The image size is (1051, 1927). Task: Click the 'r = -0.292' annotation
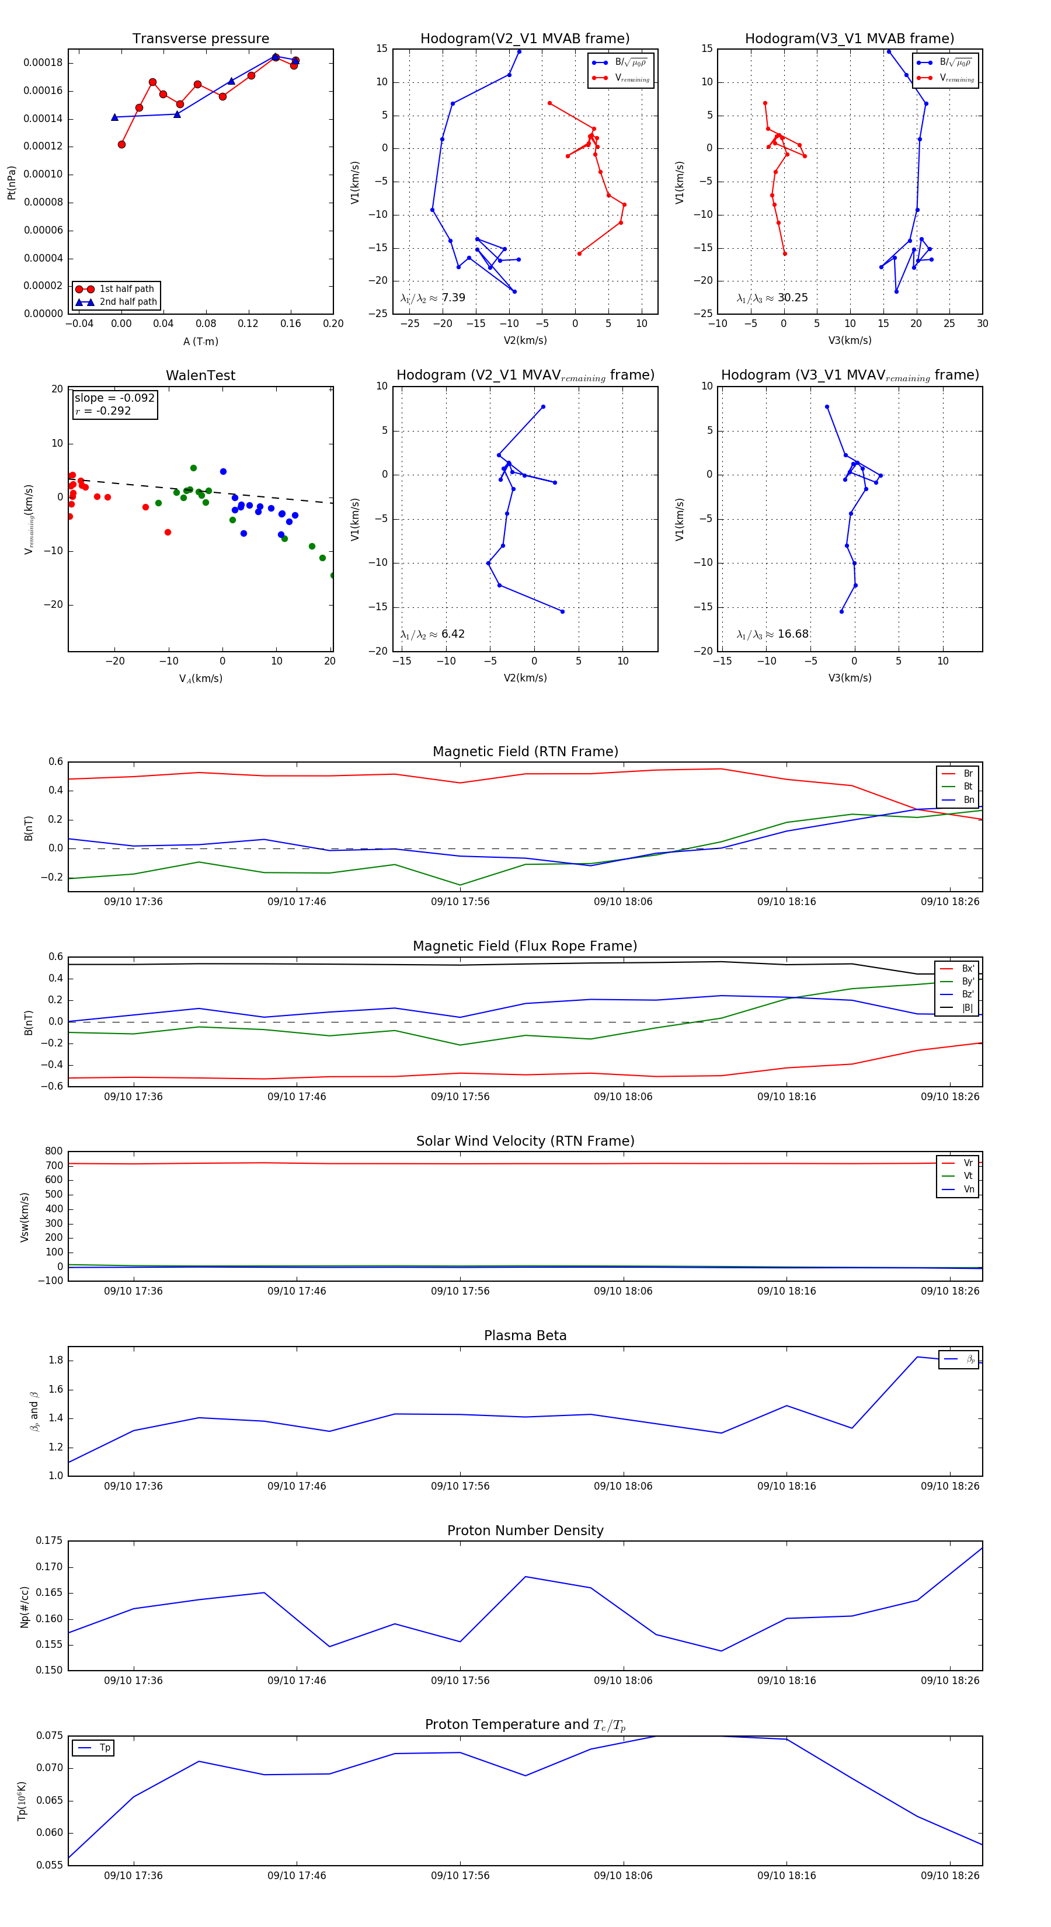103,411
